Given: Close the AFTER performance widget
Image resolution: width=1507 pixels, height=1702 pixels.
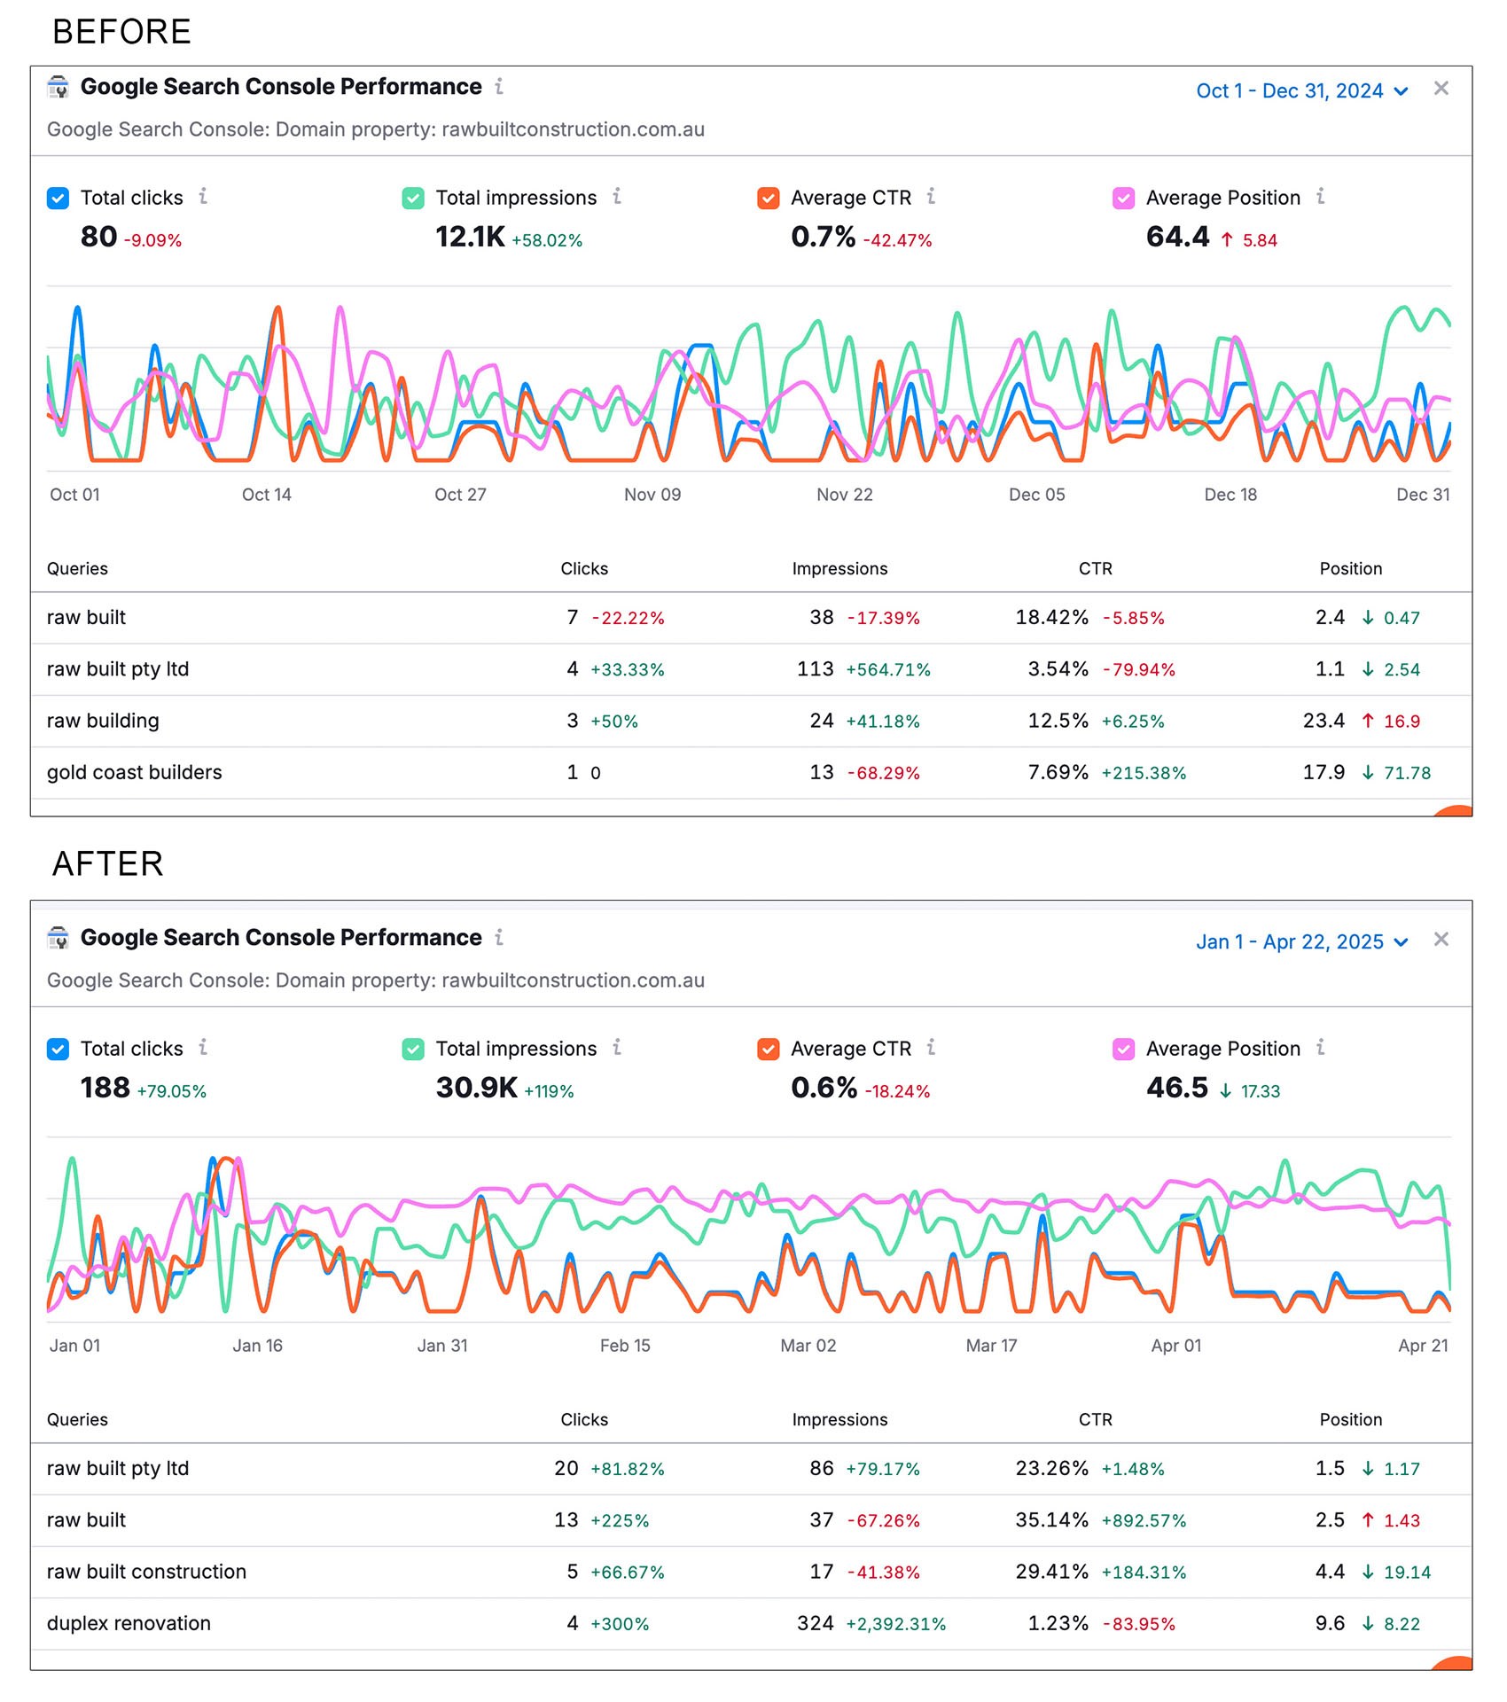Looking at the screenshot, I should point(1441,940).
